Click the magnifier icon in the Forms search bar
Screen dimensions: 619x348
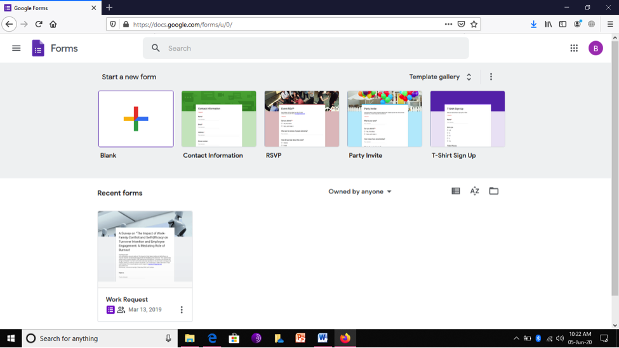pyautogui.click(x=156, y=48)
